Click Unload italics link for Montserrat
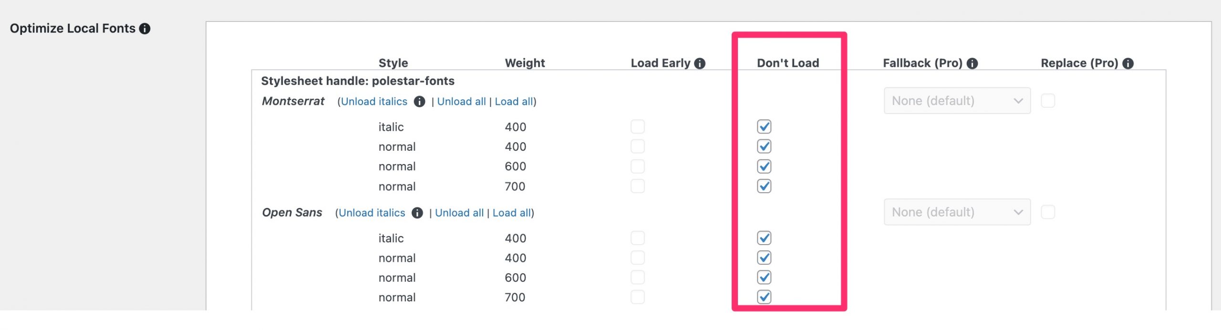 tap(374, 102)
